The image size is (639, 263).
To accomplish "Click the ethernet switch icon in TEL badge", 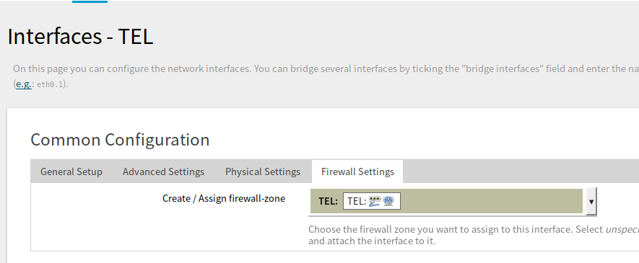I will click(375, 201).
